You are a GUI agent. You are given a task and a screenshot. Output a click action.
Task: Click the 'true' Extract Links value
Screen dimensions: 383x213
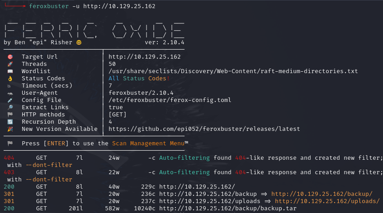pos(116,107)
